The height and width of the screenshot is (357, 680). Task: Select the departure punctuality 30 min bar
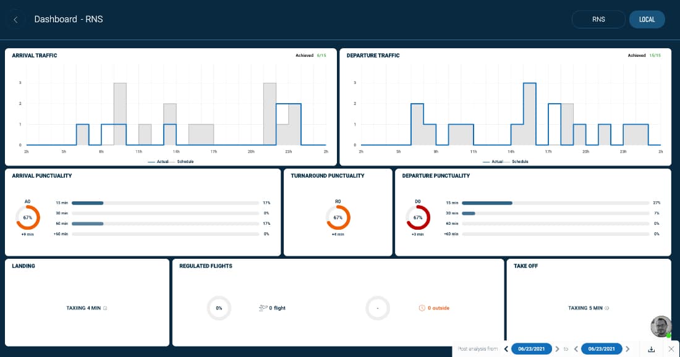tap(556, 213)
